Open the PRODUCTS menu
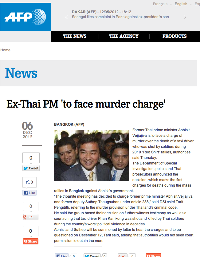 (x=175, y=36)
